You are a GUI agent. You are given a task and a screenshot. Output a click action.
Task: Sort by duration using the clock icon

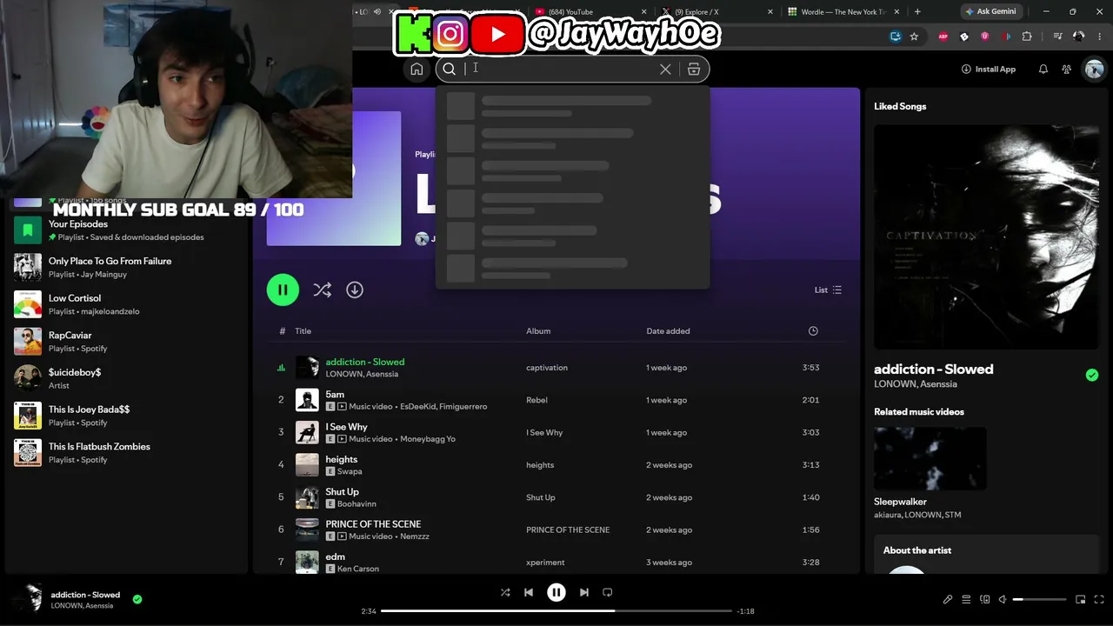pyautogui.click(x=813, y=331)
